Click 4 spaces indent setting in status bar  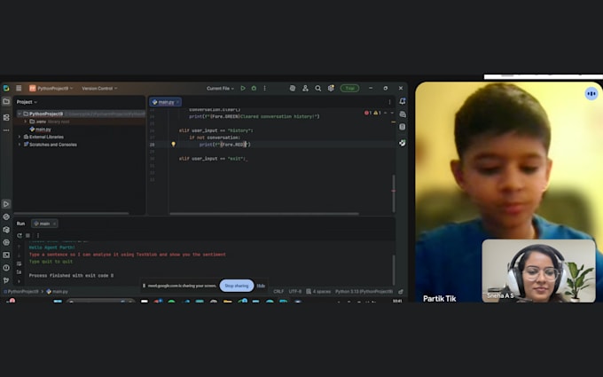tap(318, 292)
